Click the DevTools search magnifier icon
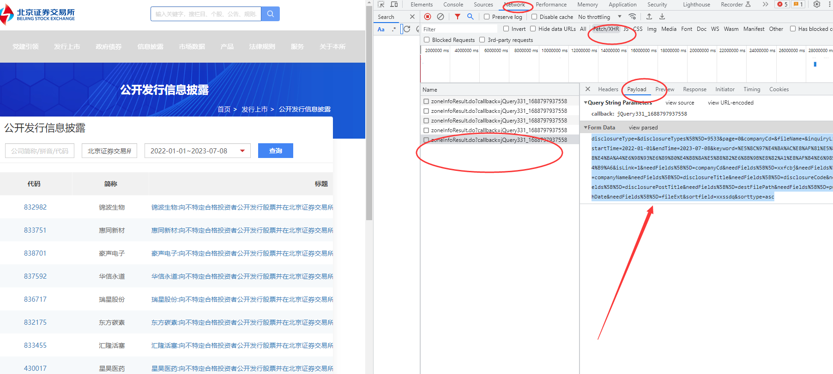The width and height of the screenshot is (833, 374). tap(470, 17)
